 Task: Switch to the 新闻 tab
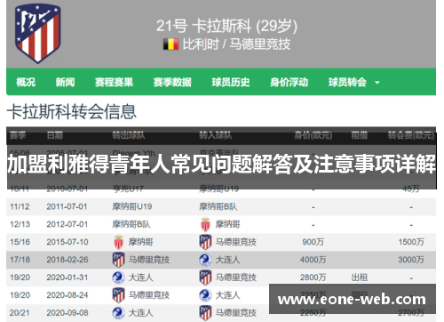pyautogui.click(x=65, y=82)
